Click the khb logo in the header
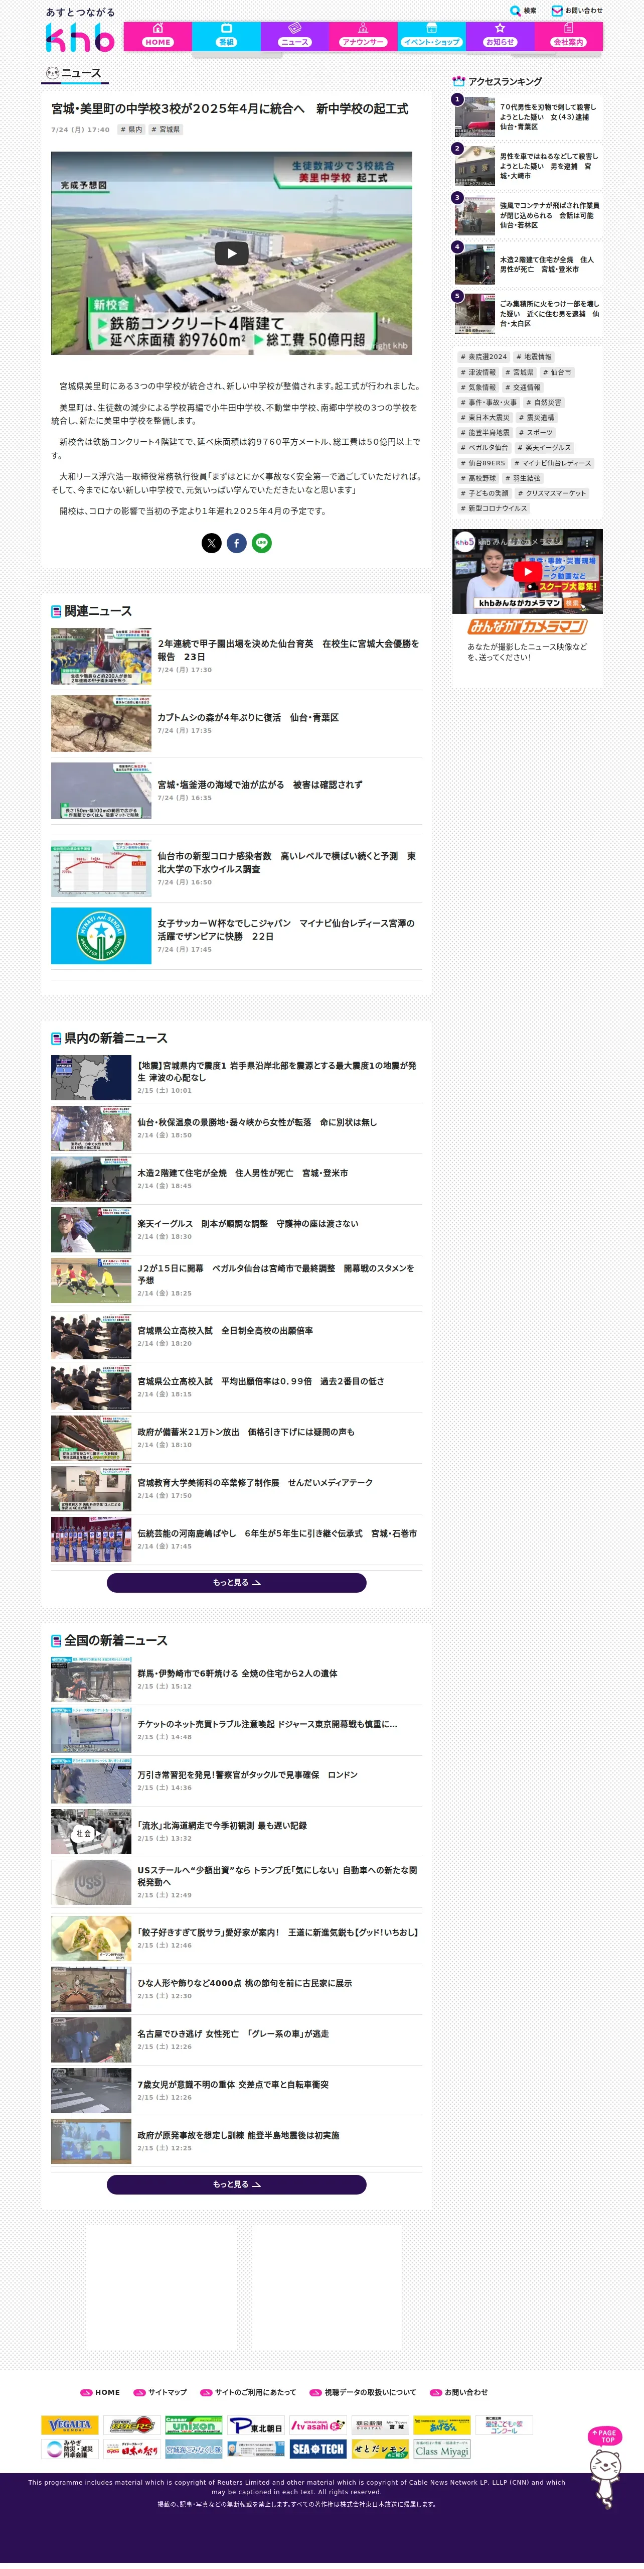Viewport: 644px width, 2569px height. [x=80, y=38]
